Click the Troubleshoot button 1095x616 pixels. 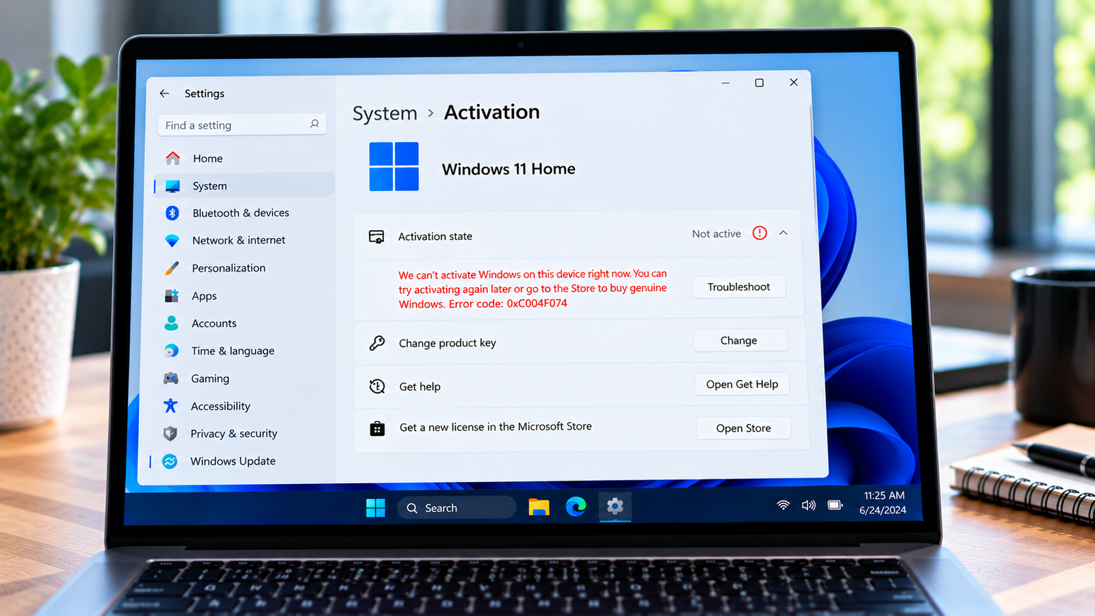point(738,287)
